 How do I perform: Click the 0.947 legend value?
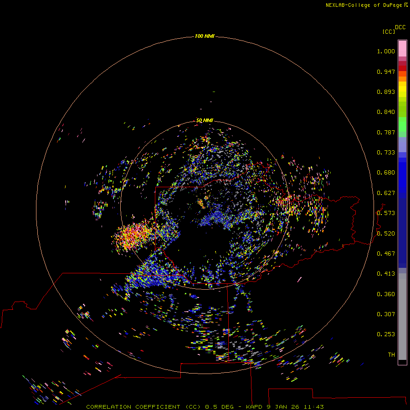pyautogui.click(x=386, y=72)
